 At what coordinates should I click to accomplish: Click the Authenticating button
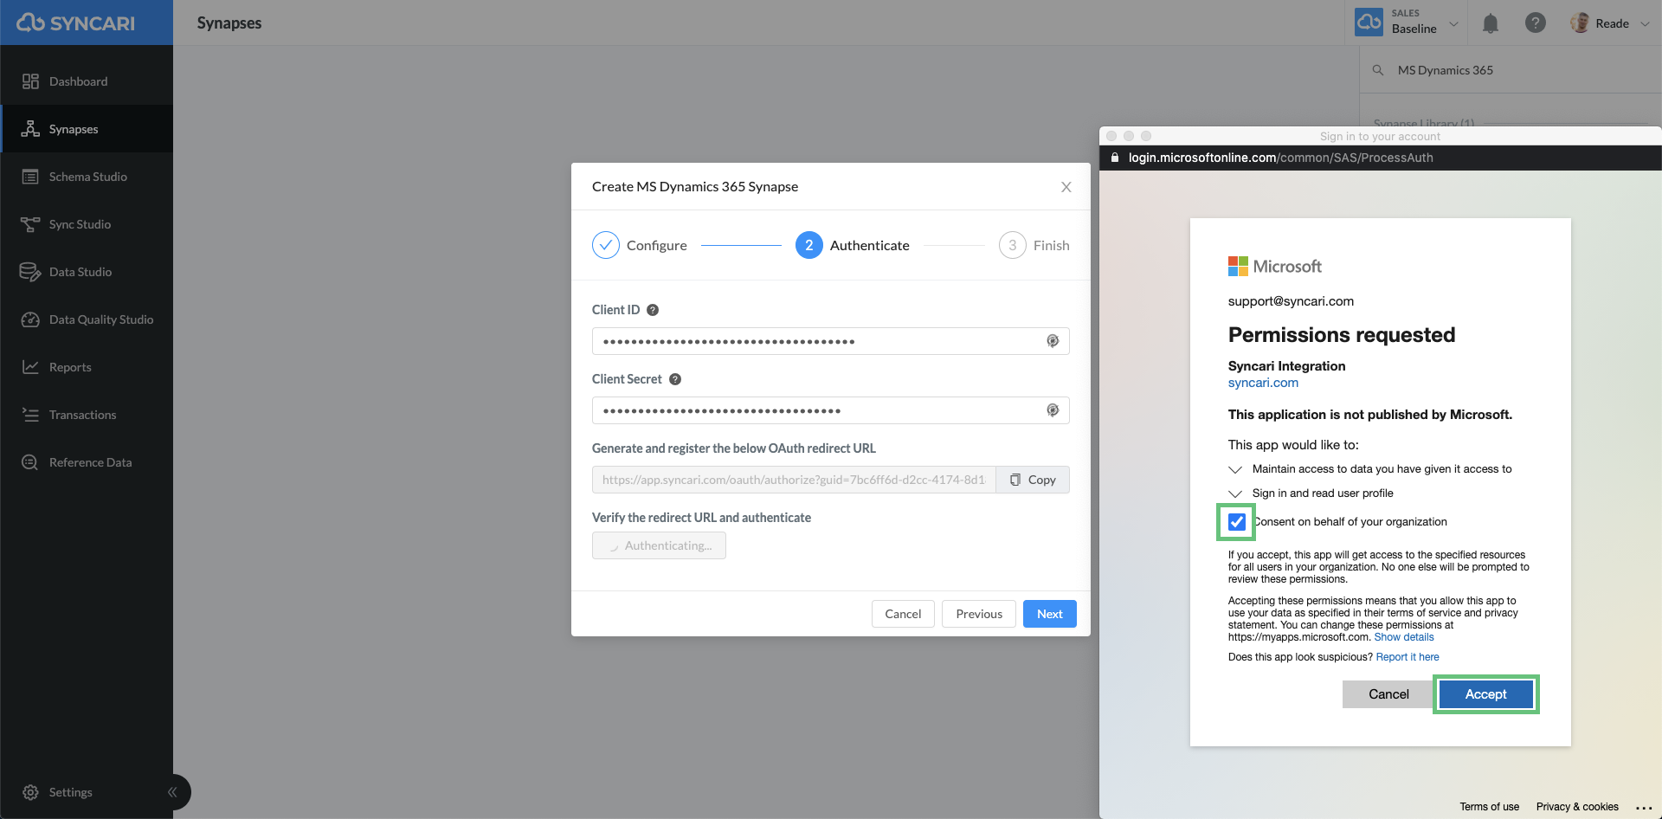point(659,545)
